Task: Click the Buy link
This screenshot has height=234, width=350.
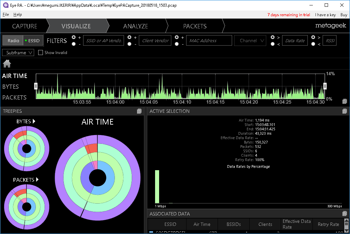Action: pos(344,15)
